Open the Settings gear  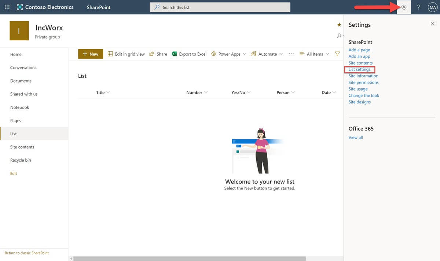point(403,7)
